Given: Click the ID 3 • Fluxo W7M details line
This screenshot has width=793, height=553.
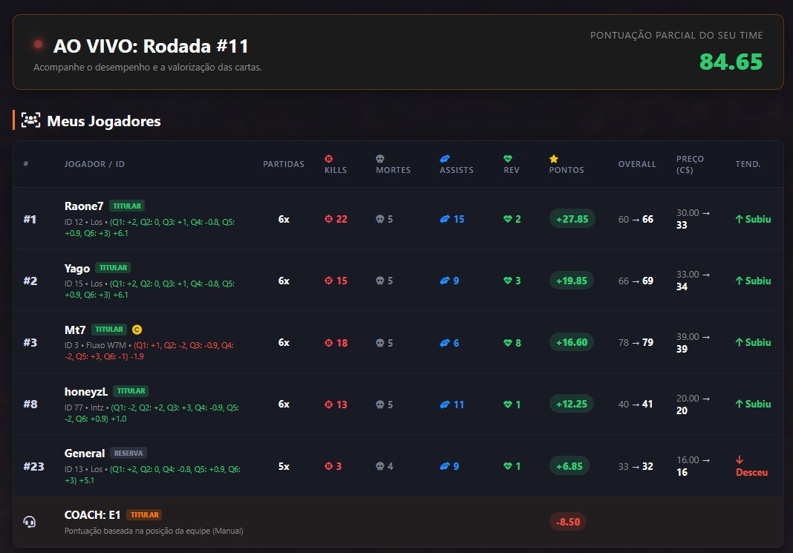Looking at the screenshot, I should (x=149, y=351).
